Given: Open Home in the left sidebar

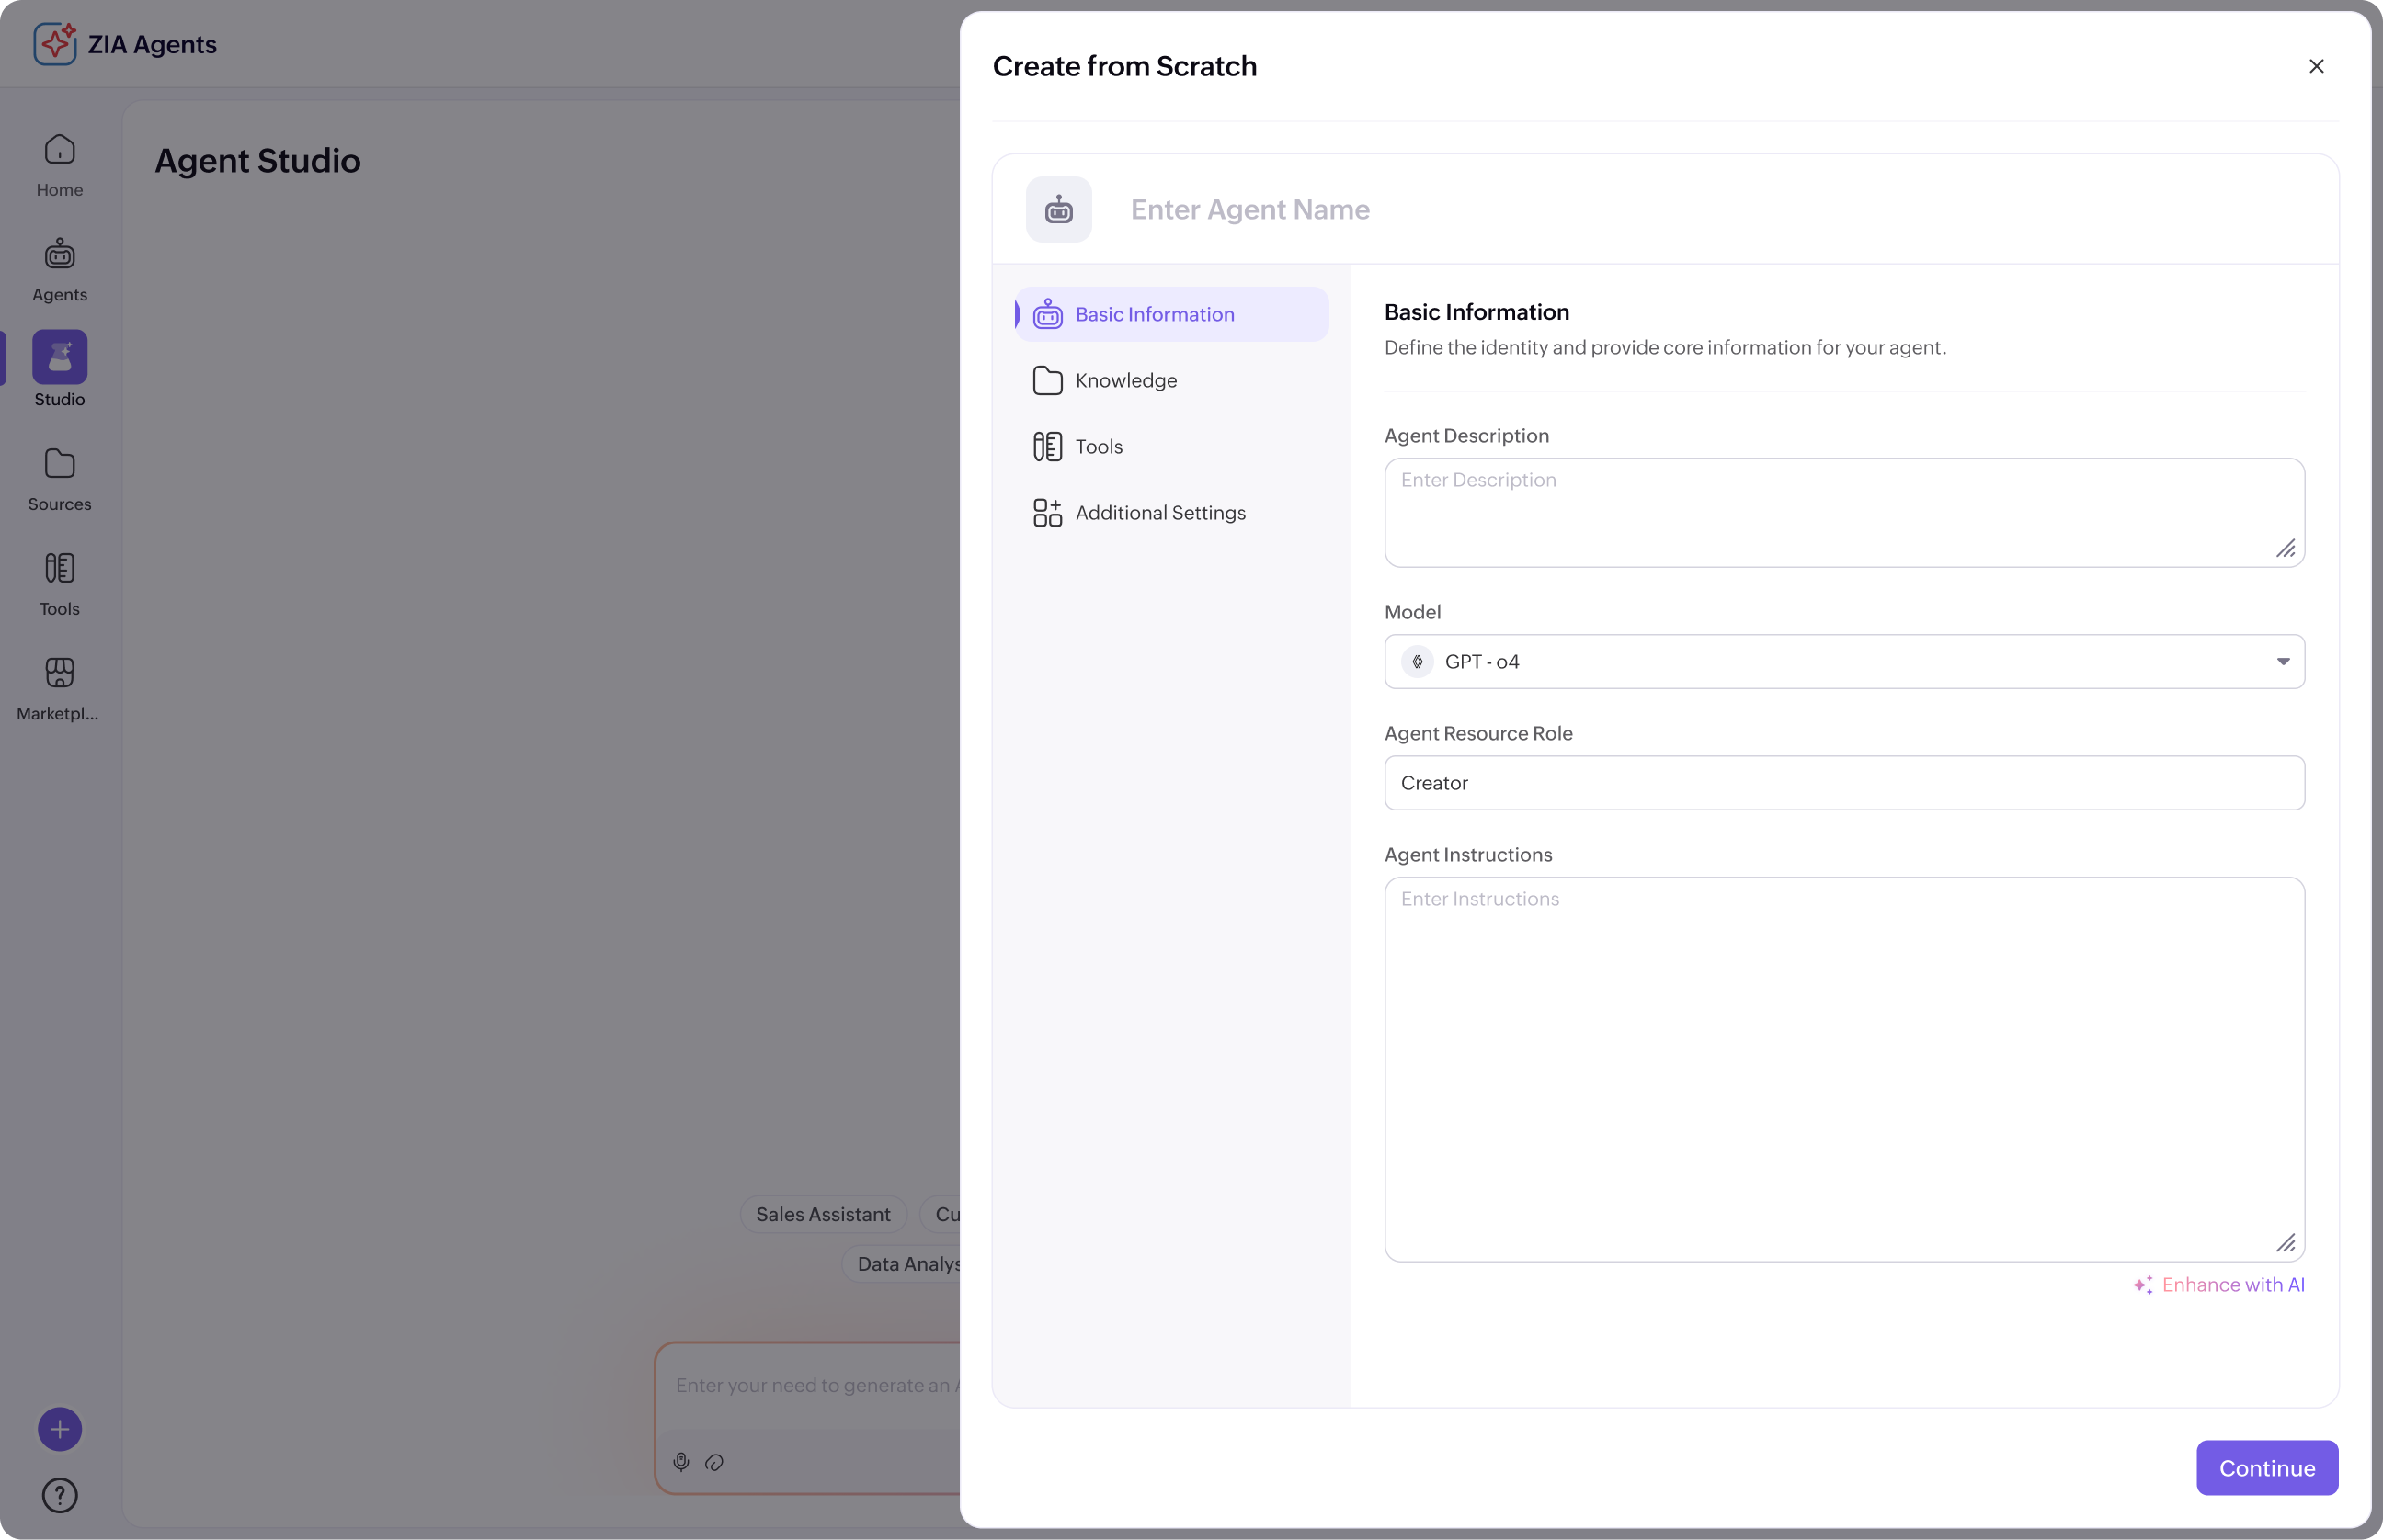Looking at the screenshot, I should (x=60, y=166).
